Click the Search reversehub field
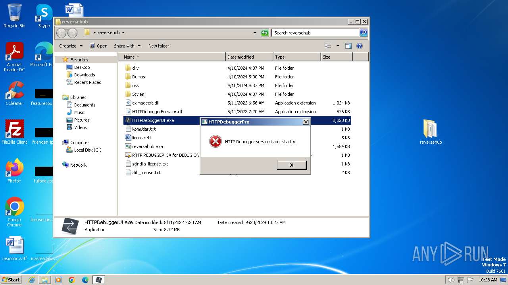 (315, 33)
